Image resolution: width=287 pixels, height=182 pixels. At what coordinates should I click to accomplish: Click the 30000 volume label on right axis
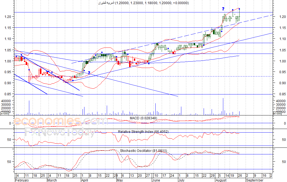pos(281,105)
